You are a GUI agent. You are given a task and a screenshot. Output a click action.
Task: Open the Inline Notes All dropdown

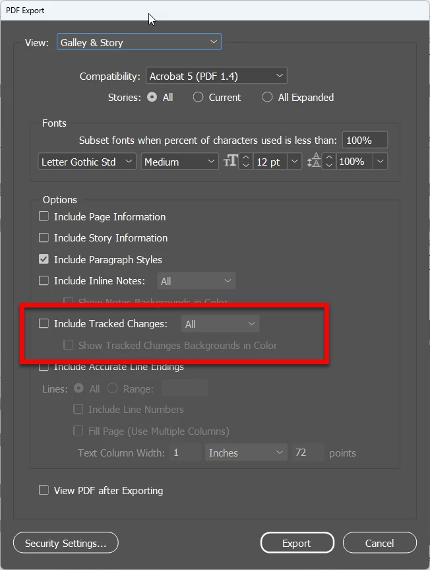tap(197, 281)
